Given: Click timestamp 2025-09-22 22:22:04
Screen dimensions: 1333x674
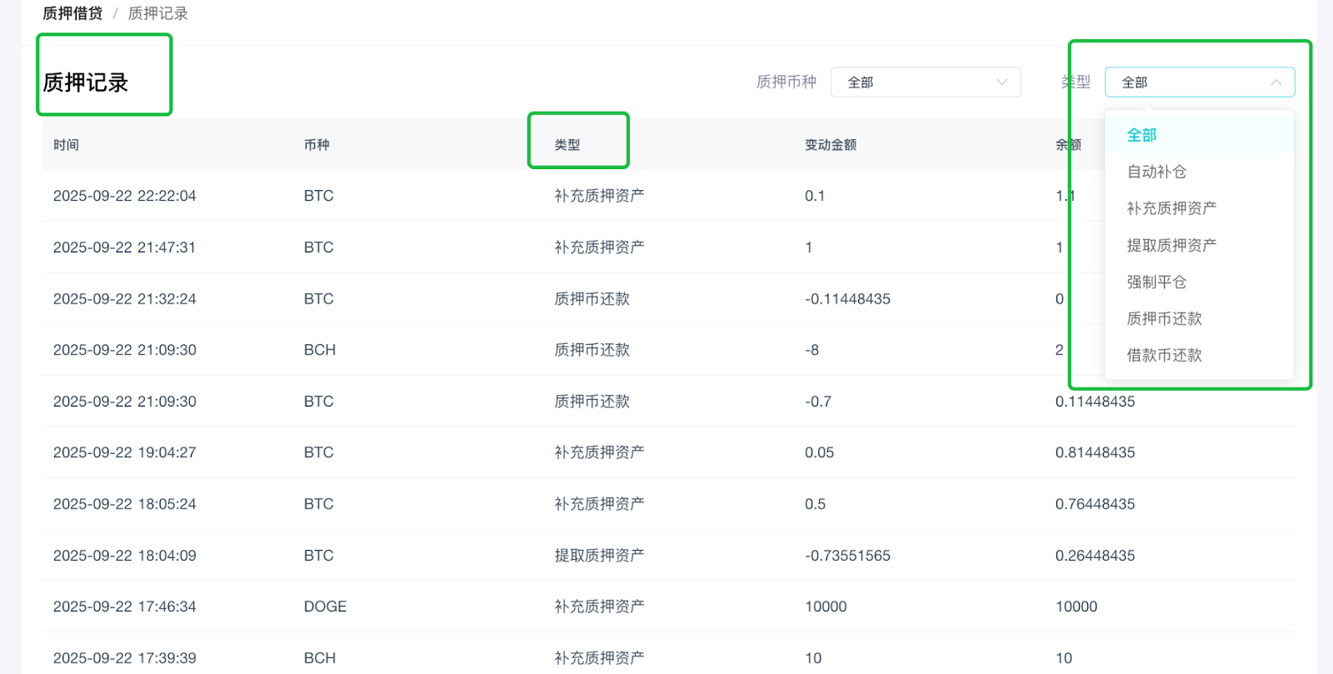Looking at the screenshot, I should 125,196.
